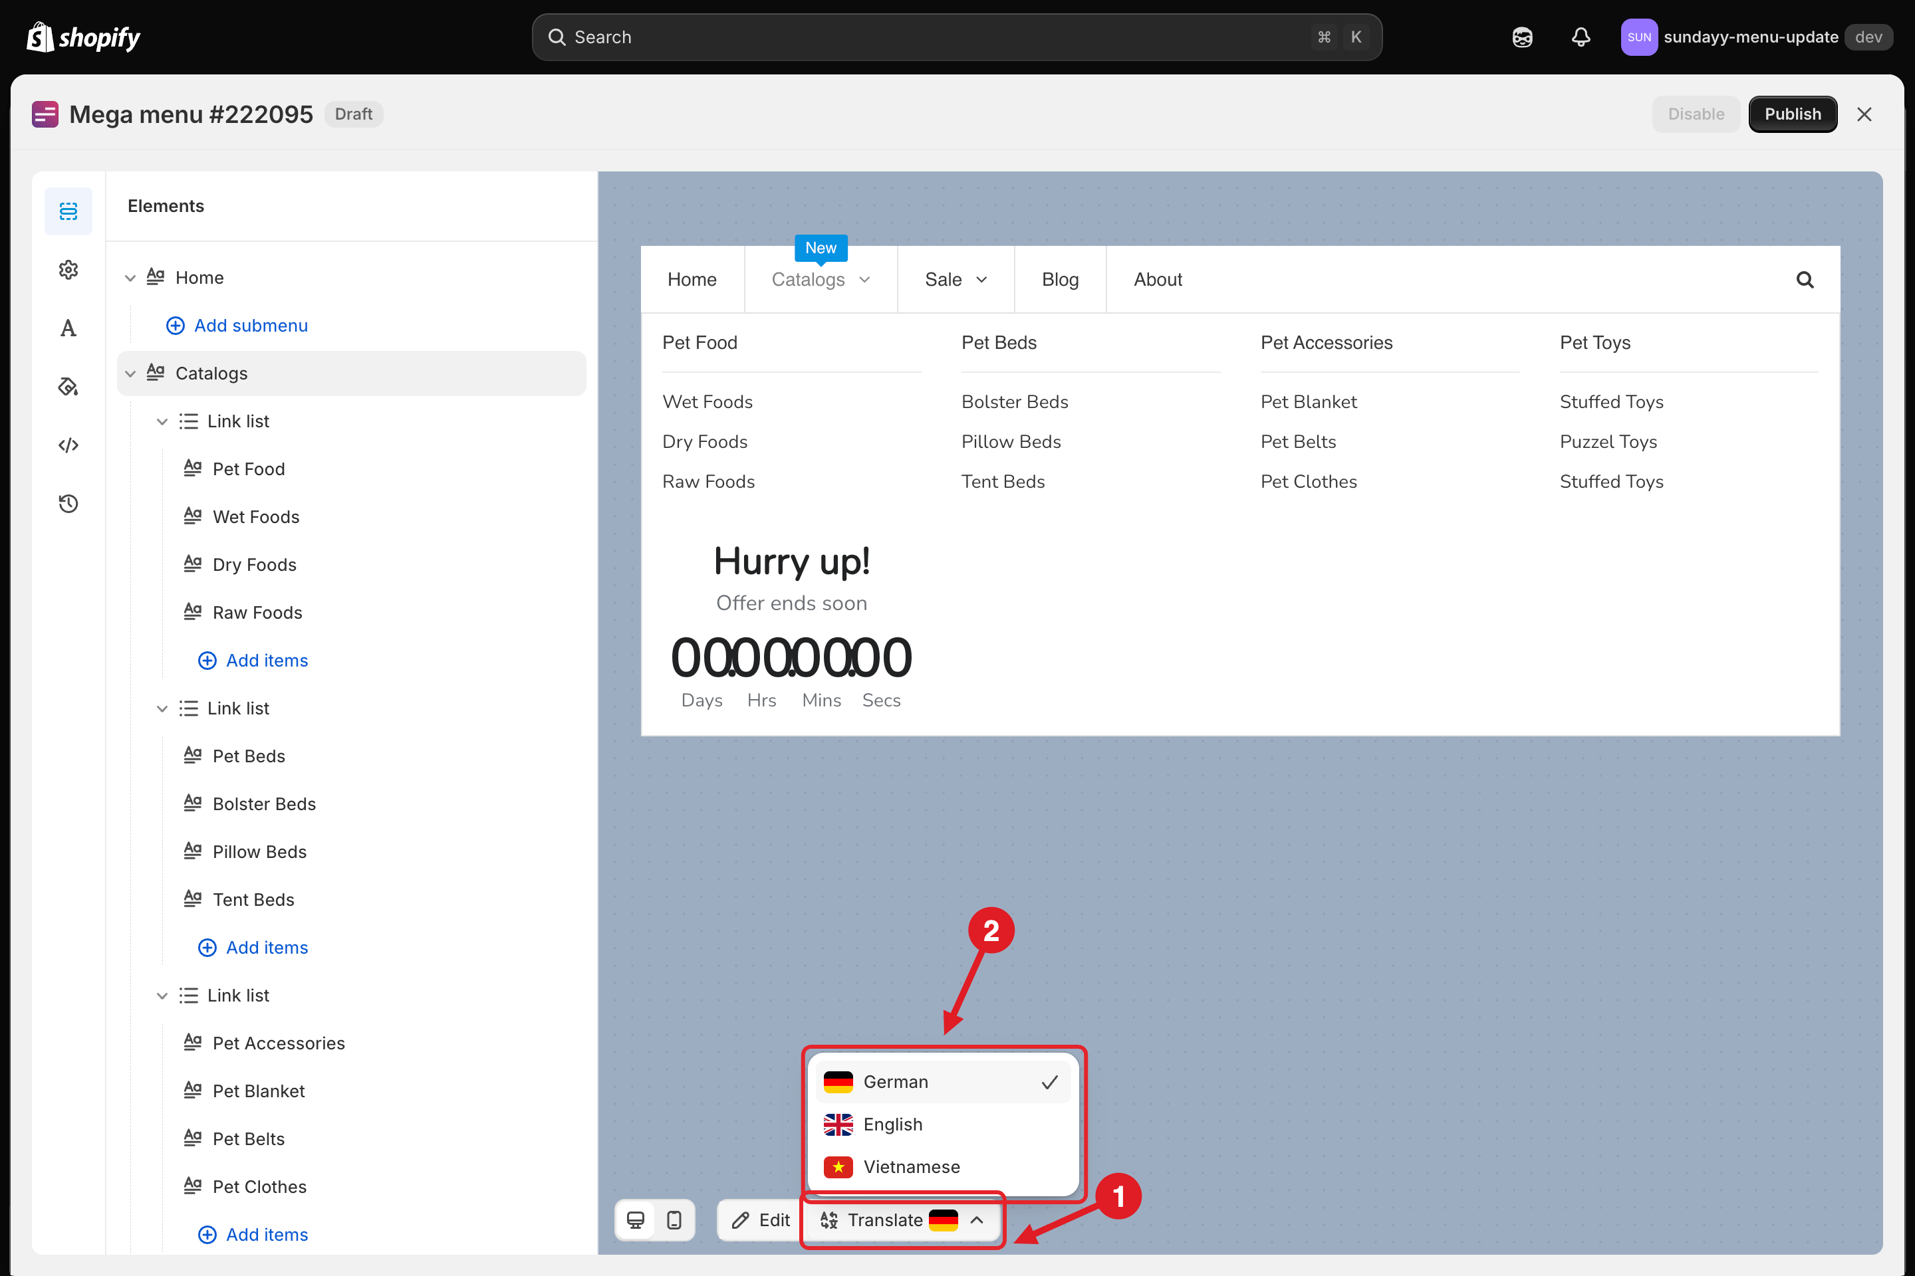The image size is (1915, 1276).
Task: Add items below Tent Beds
Action: (253, 947)
